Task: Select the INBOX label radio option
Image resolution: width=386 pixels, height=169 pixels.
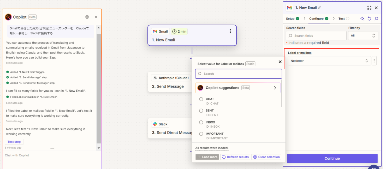Action: tap(201, 122)
